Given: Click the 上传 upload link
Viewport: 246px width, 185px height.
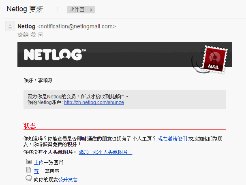Looking at the screenshot, I should [39, 163].
